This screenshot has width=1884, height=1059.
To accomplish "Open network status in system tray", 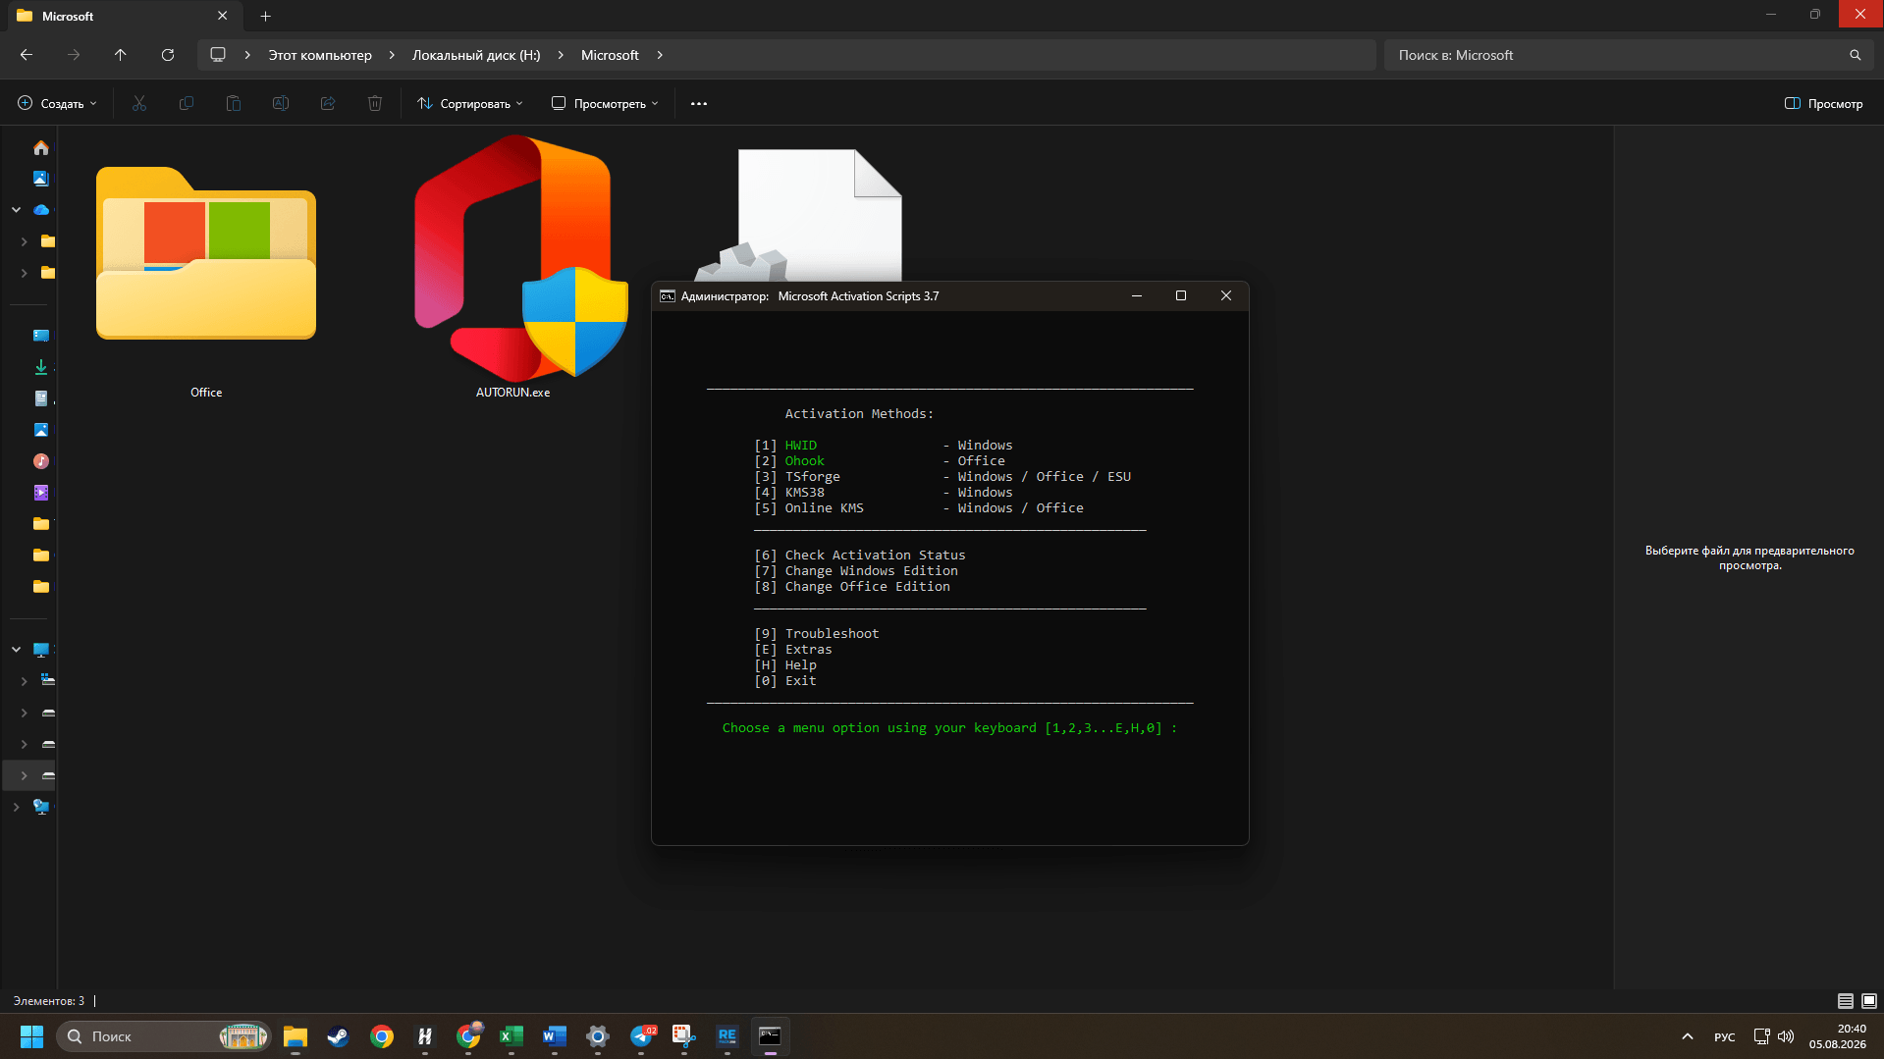I will pyautogui.click(x=1762, y=1036).
